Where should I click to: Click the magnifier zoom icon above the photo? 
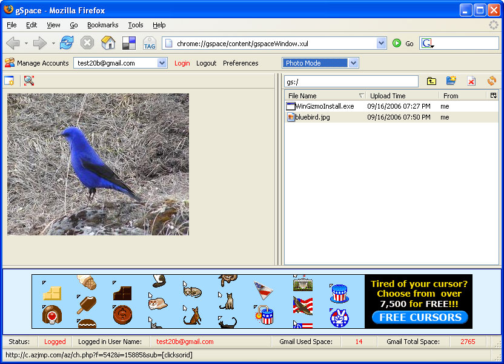pyautogui.click(x=29, y=81)
